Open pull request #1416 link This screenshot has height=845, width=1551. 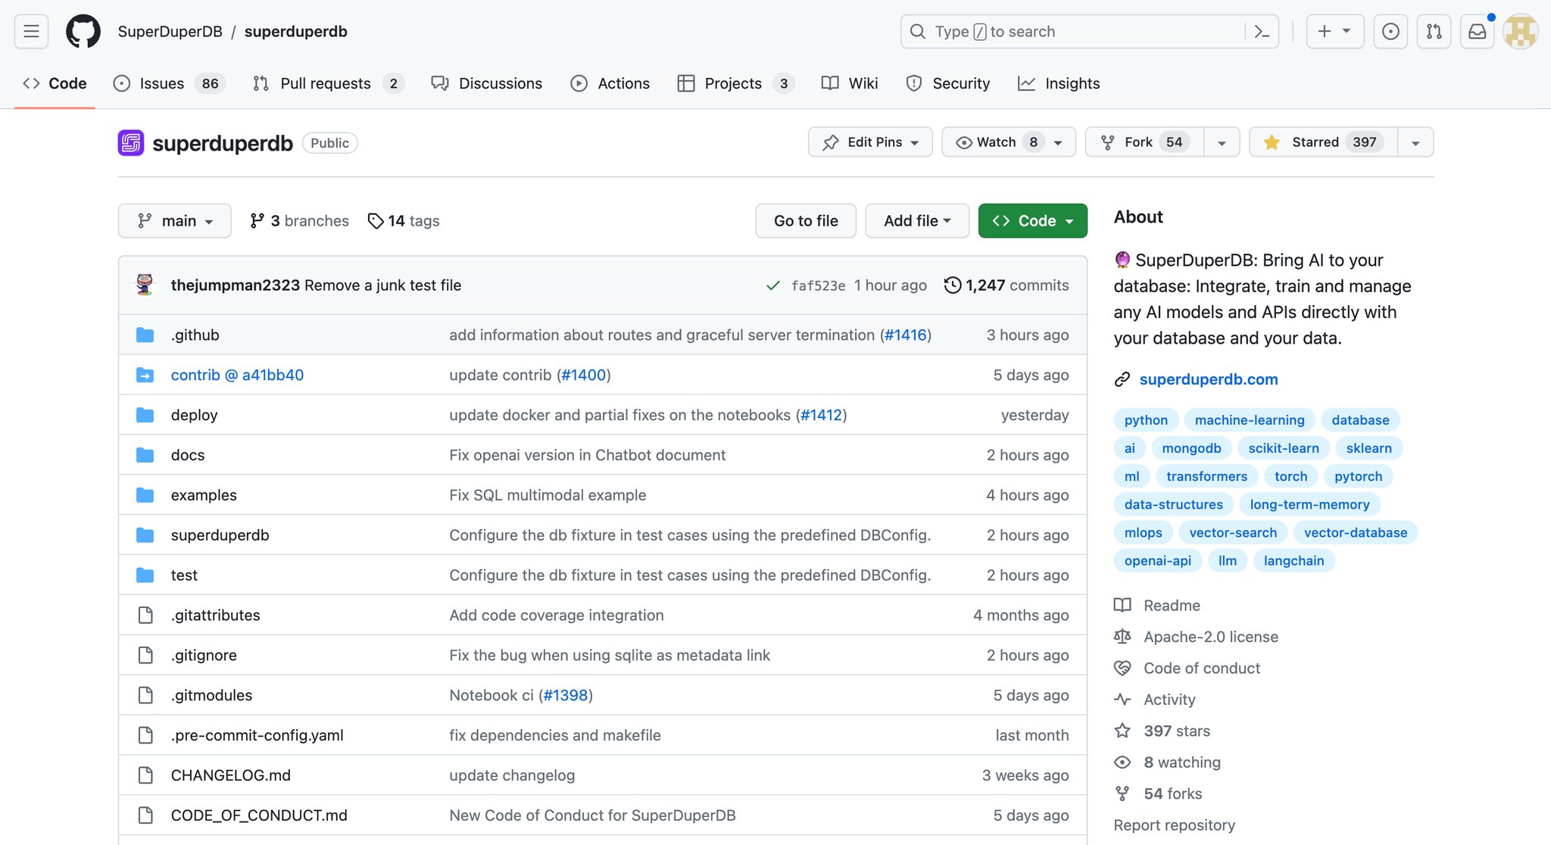point(906,335)
